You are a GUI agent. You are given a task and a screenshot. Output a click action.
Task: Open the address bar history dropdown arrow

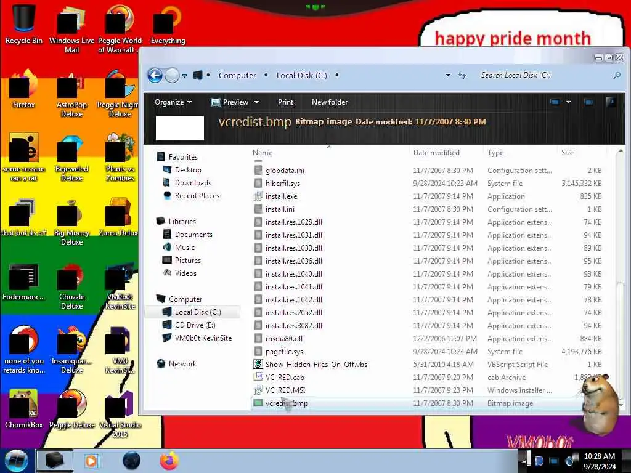(x=448, y=75)
